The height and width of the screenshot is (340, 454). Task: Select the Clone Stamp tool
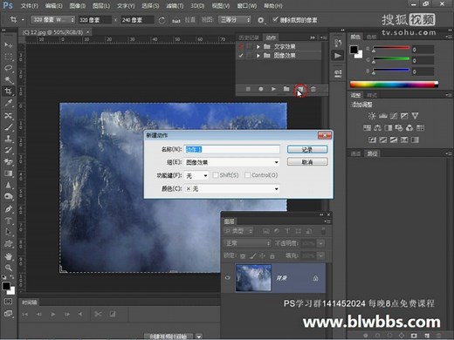(x=8, y=139)
